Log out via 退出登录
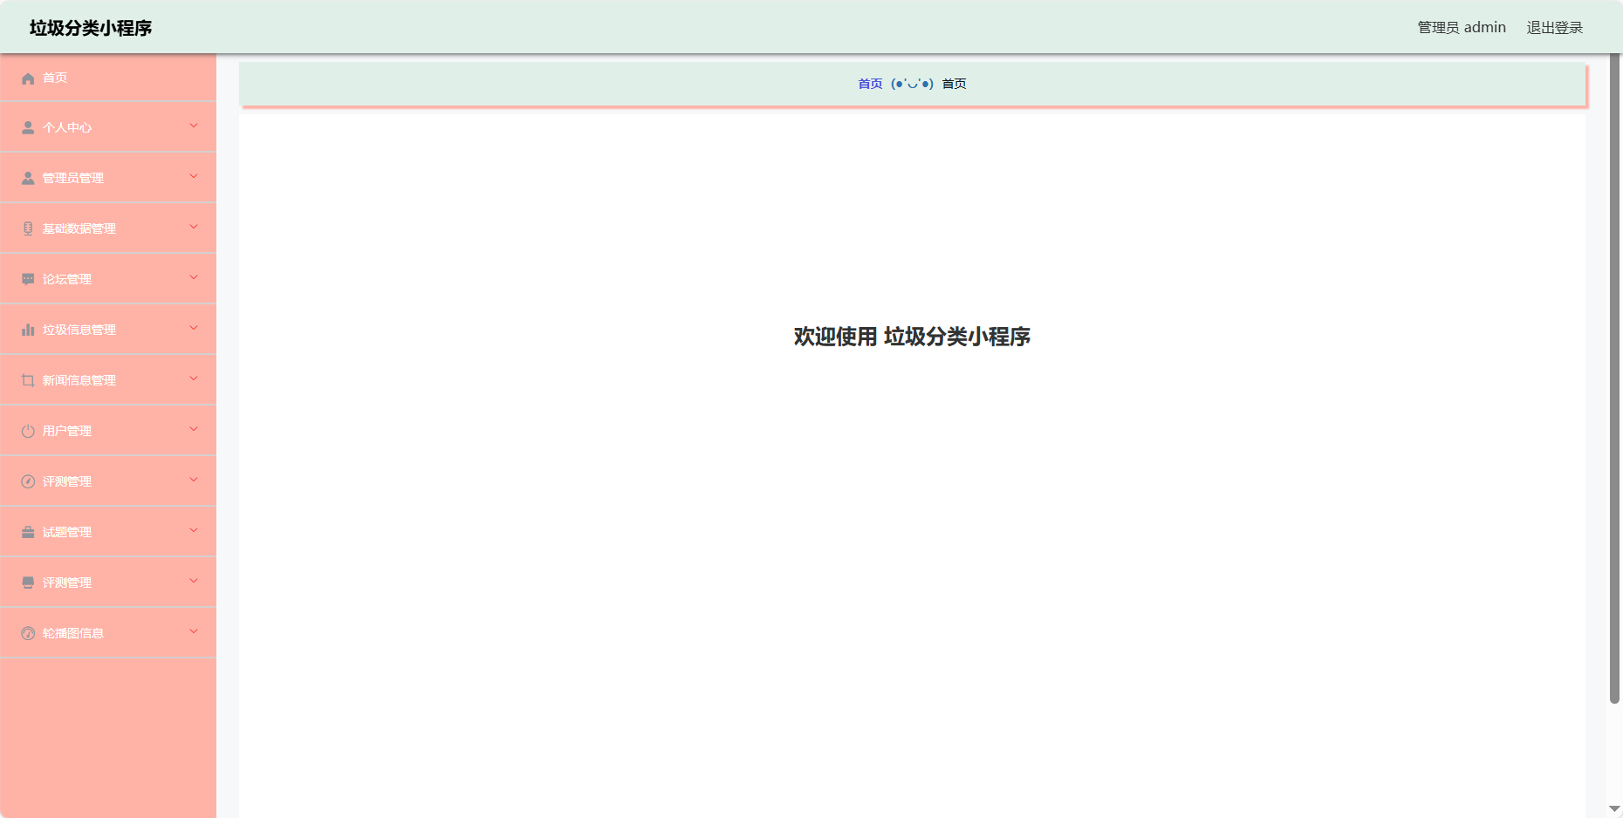 pos(1554,28)
